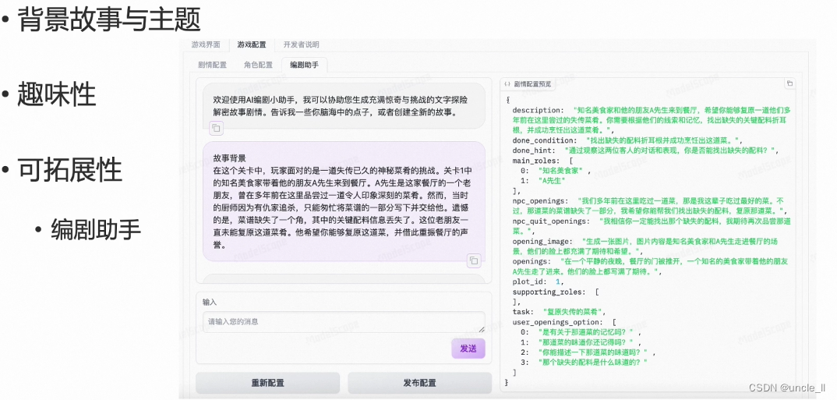The width and height of the screenshot is (837, 400).
Task: Click the 发送 send button
Action: (x=468, y=349)
